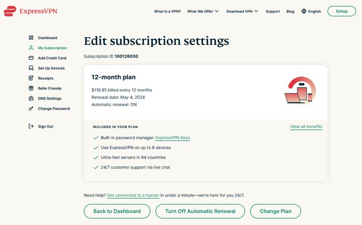
Task: Turn Off Automatic Renewal
Action: coord(200,211)
